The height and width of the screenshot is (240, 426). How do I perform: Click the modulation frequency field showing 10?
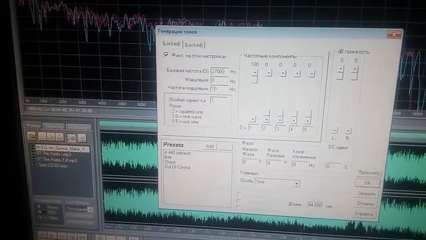pos(220,89)
